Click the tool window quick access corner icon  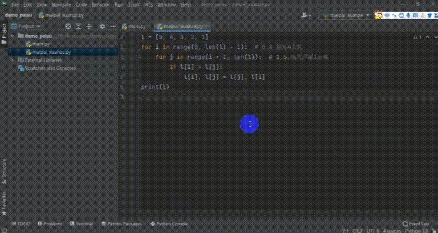coord(4,230)
